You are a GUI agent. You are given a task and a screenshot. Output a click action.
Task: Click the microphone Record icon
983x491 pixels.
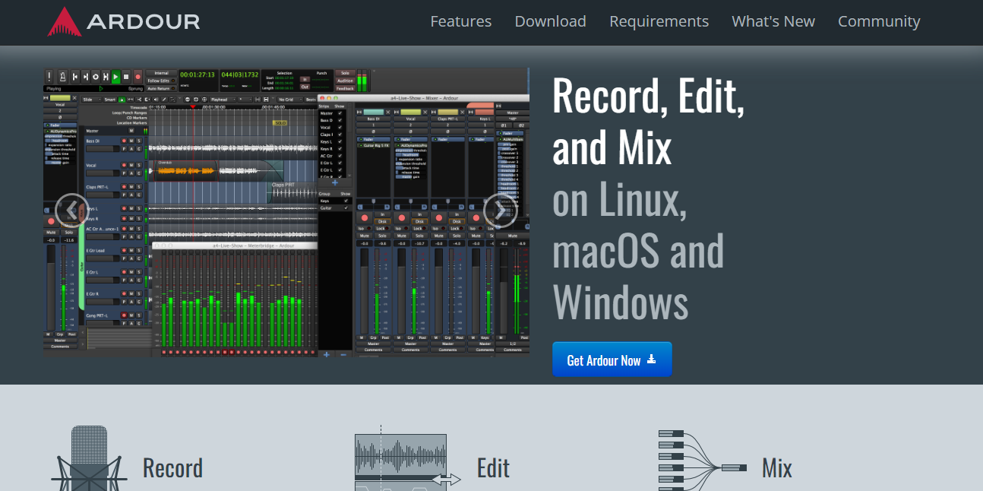click(x=90, y=458)
